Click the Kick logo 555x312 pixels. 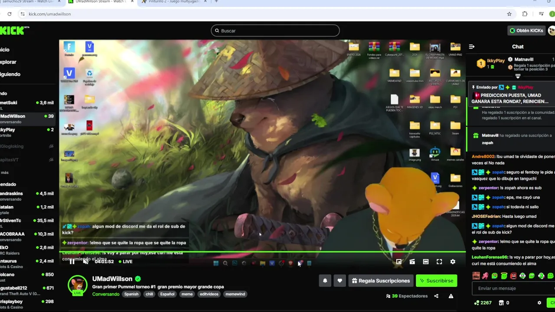coord(14,30)
